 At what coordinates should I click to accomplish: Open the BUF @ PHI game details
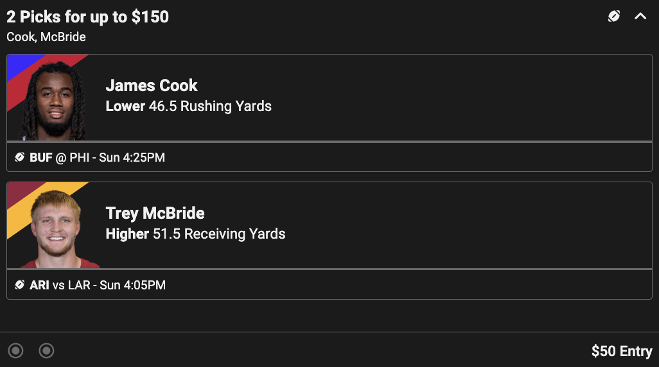pos(96,157)
